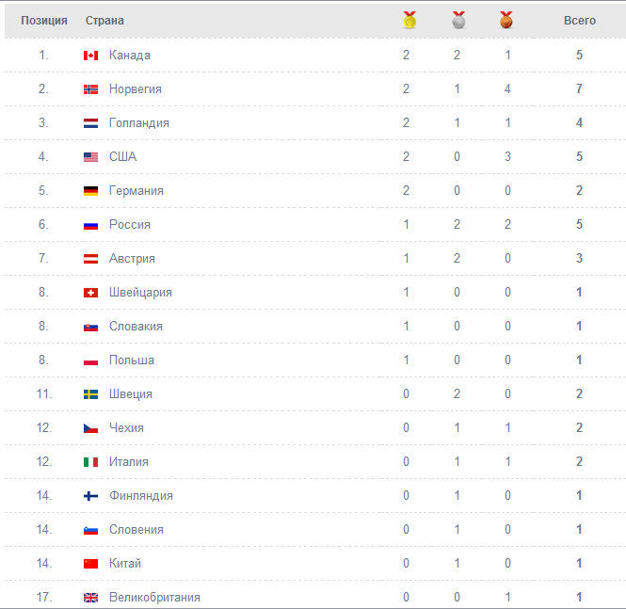Viewport: 626px width, 609px height.
Task: Open the Россия country link
Action: pyautogui.click(x=130, y=225)
